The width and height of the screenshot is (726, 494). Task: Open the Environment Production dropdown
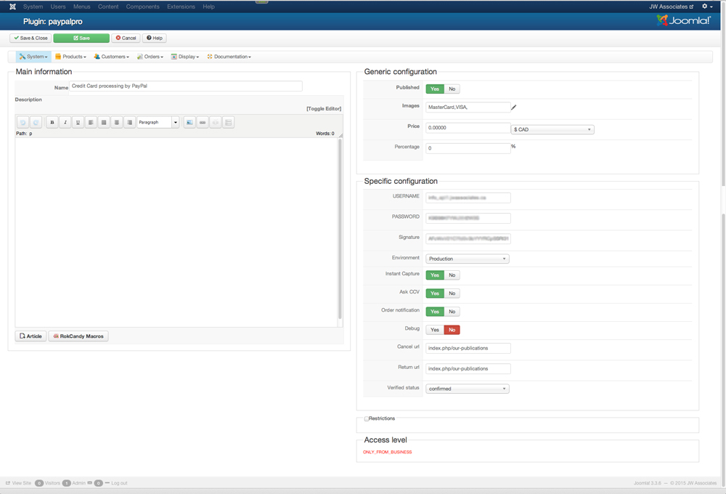point(468,259)
